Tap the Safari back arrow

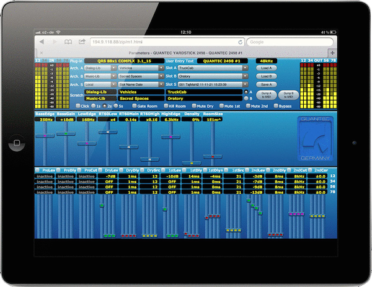[41, 42]
